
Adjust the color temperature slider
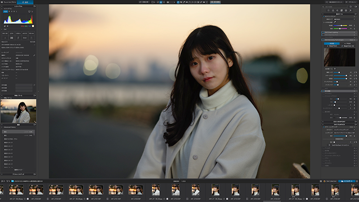click(341, 26)
